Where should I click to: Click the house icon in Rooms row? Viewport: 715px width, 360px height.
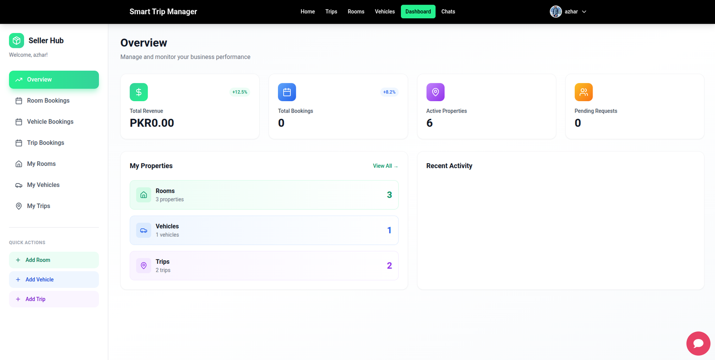[143, 195]
